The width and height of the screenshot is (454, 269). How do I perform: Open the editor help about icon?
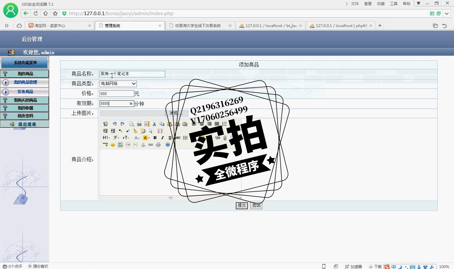click(168, 145)
